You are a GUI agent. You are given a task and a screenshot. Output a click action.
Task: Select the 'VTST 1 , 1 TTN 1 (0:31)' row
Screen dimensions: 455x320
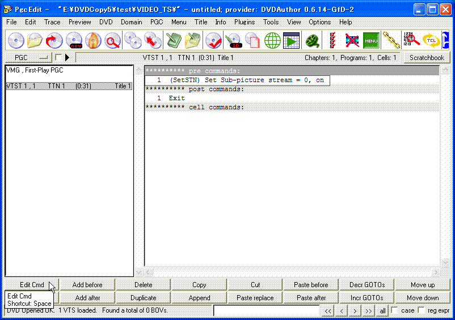pyautogui.click(x=69, y=86)
